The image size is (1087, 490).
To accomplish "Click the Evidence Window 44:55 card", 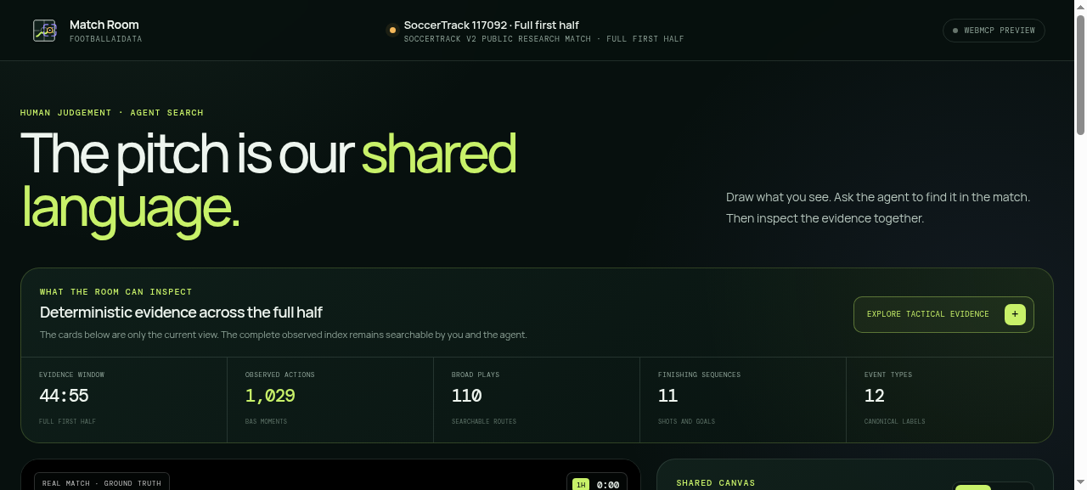I will click(124, 399).
